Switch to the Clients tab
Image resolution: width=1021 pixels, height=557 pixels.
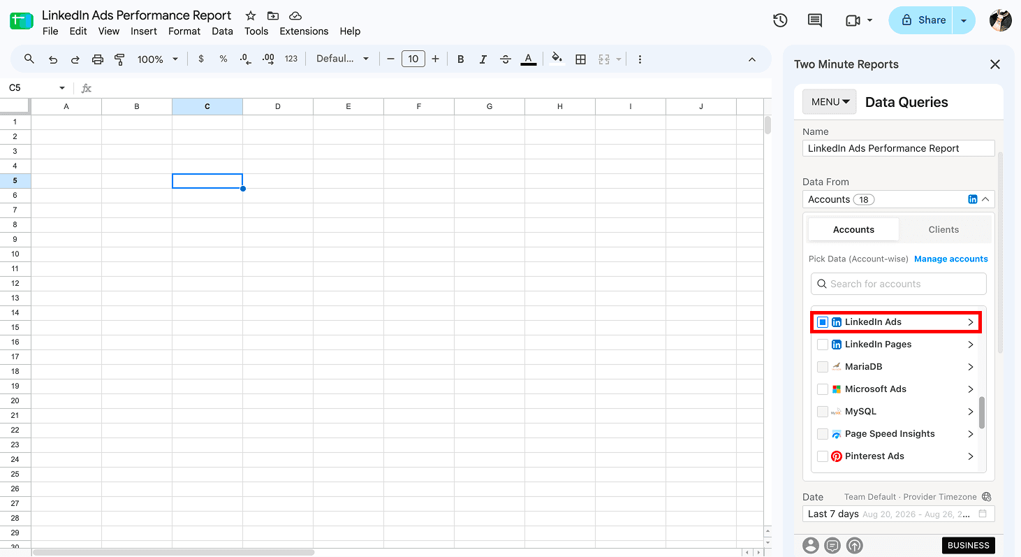pos(943,229)
